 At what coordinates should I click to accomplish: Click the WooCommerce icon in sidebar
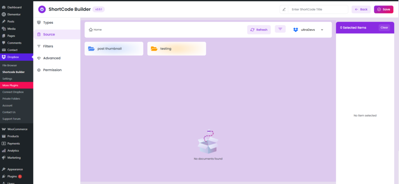[4, 129]
